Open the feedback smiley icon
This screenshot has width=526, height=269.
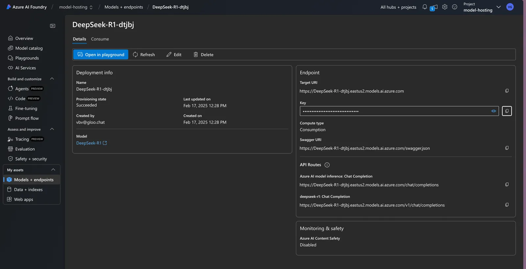(x=455, y=7)
